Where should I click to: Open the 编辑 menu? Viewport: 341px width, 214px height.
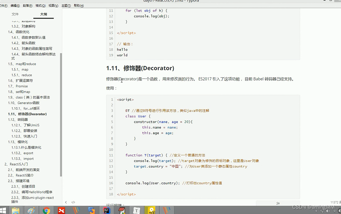[15, 6]
